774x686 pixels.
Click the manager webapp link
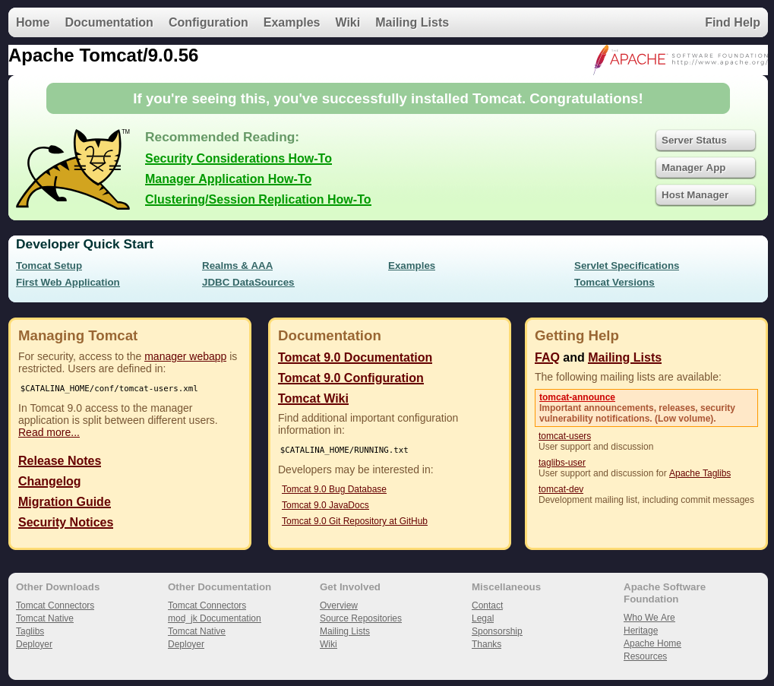(185, 356)
